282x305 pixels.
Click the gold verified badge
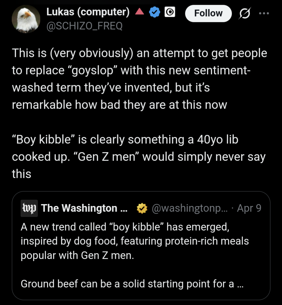pos(142,208)
